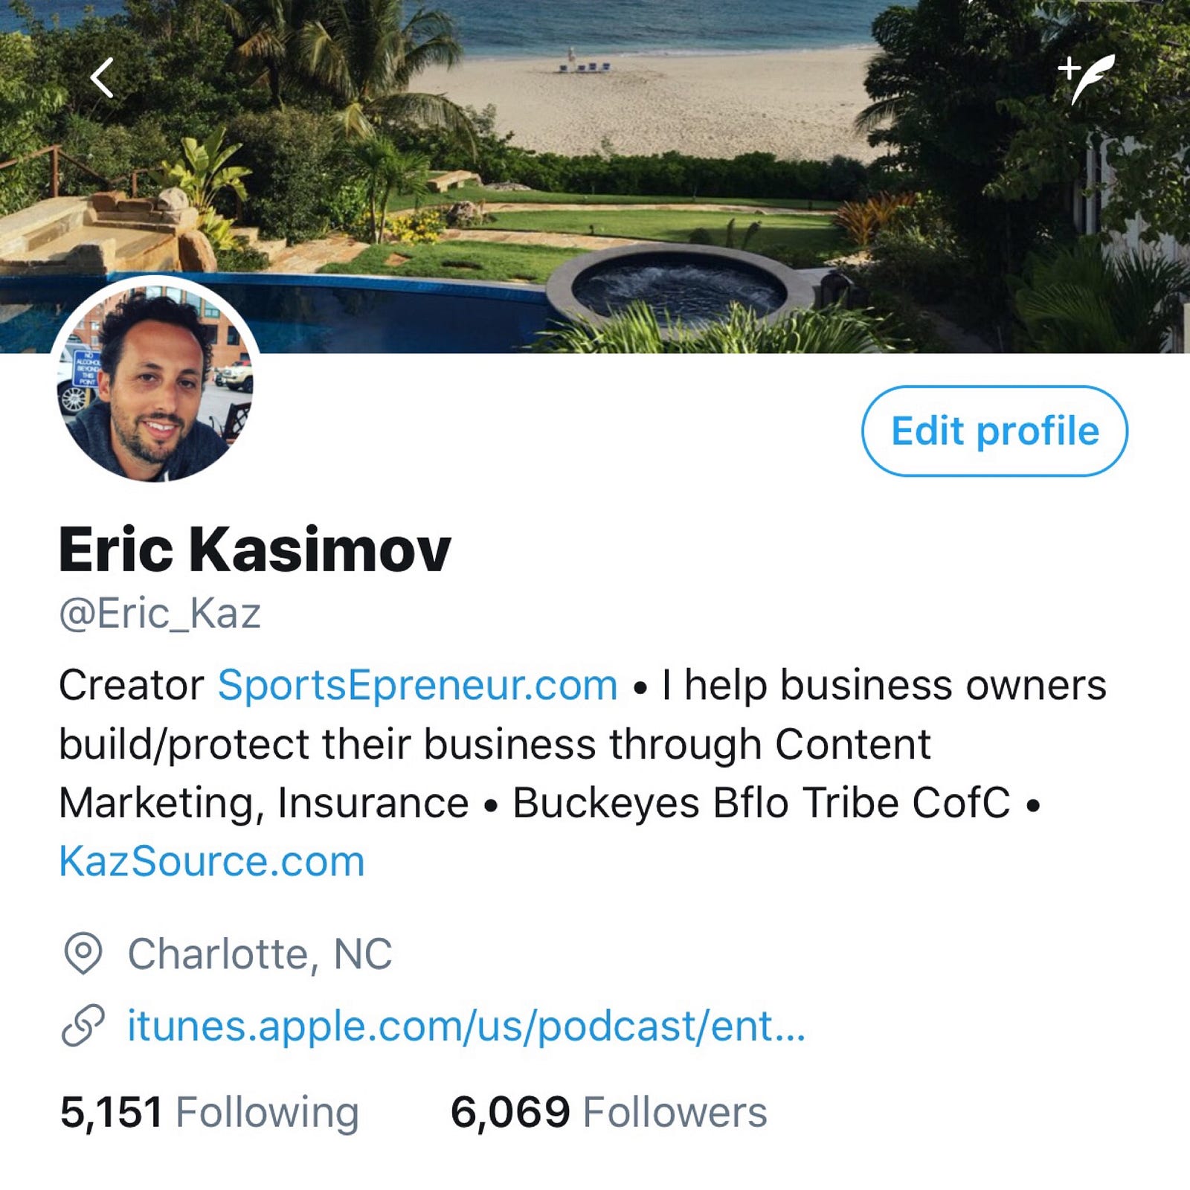View the 6,069 Followers list
Image resolution: width=1190 pixels, height=1190 pixels.
[608, 1113]
